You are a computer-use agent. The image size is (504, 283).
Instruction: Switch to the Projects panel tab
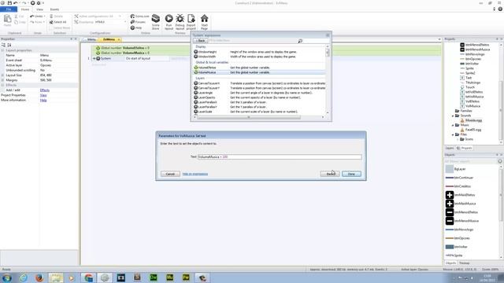click(x=465, y=148)
